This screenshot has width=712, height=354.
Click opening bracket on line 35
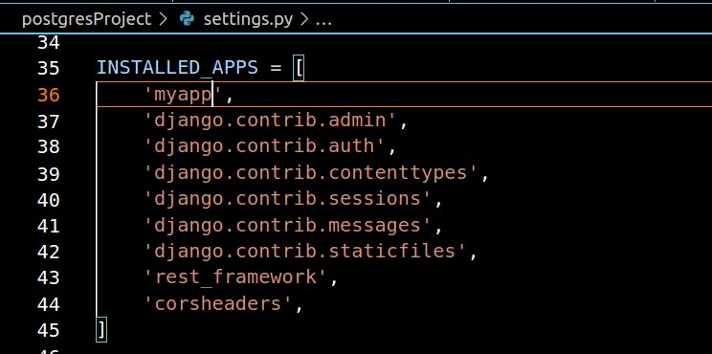click(x=299, y=69)
